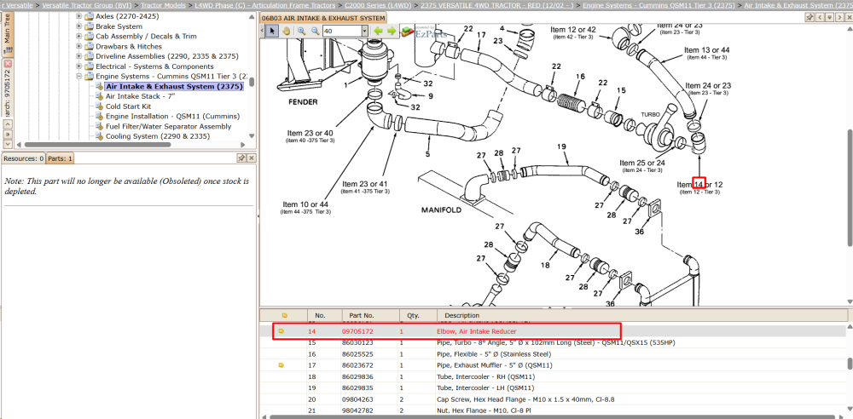
Task: Click the TURBO label in the diagram
Action: (650, 115)
